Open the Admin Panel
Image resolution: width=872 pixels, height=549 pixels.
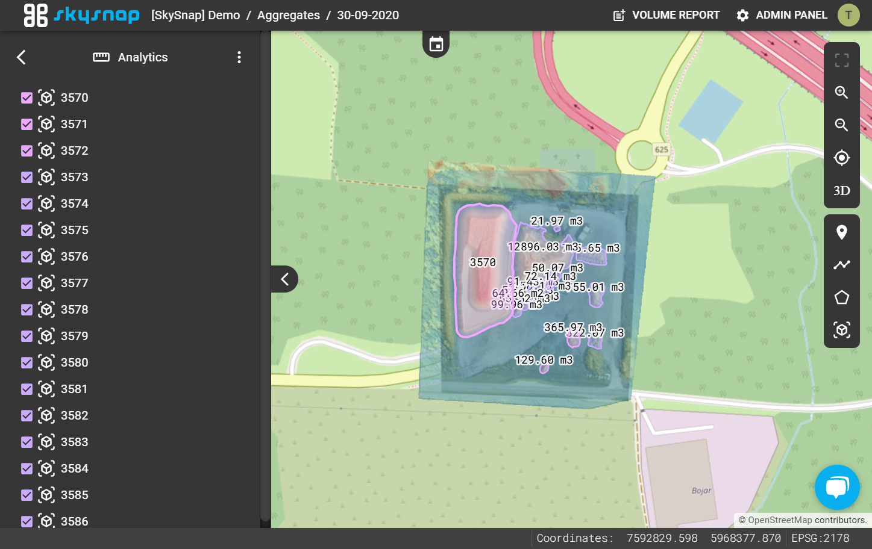click(x=782, y=15)
